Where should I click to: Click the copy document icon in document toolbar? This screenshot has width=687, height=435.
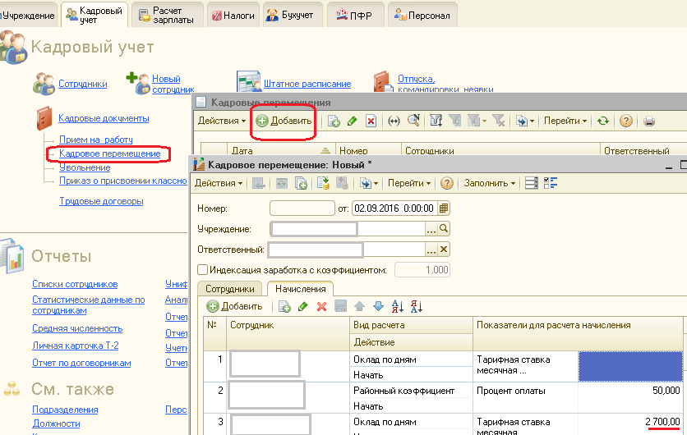coord(301,183)
